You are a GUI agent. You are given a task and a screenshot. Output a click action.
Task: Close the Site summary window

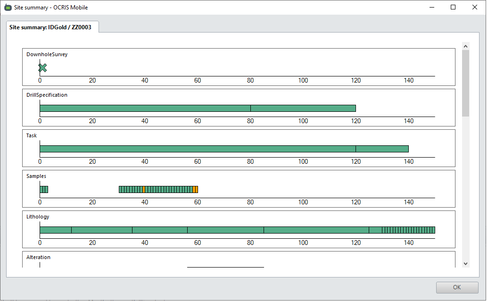coord(475,8)
